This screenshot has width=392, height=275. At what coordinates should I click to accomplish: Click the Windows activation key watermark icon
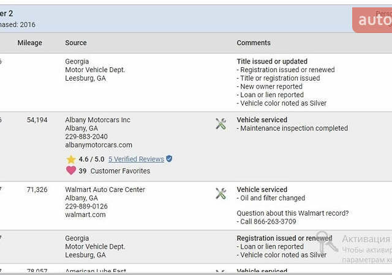click(326, 241)
